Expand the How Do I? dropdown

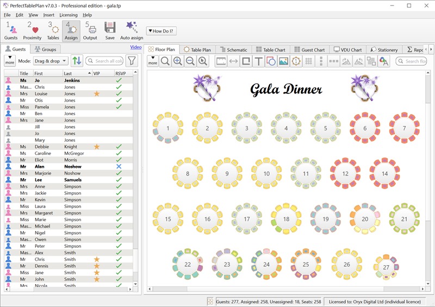point(161,31)
